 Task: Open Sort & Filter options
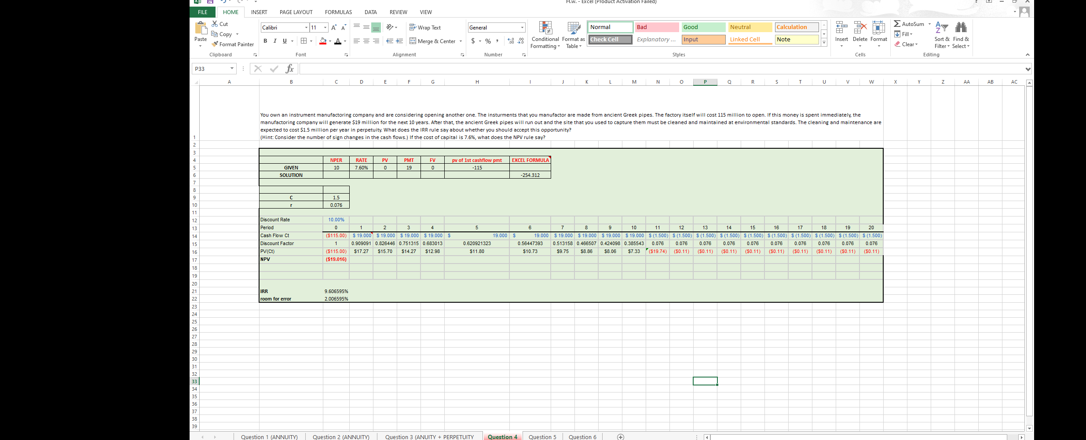tap(941, 35)
